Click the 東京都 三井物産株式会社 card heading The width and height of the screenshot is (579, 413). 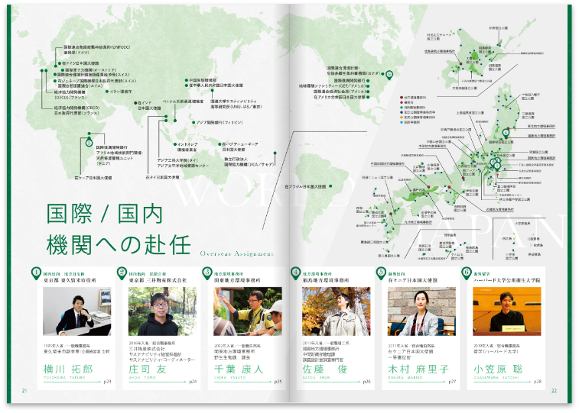(158, 280)
